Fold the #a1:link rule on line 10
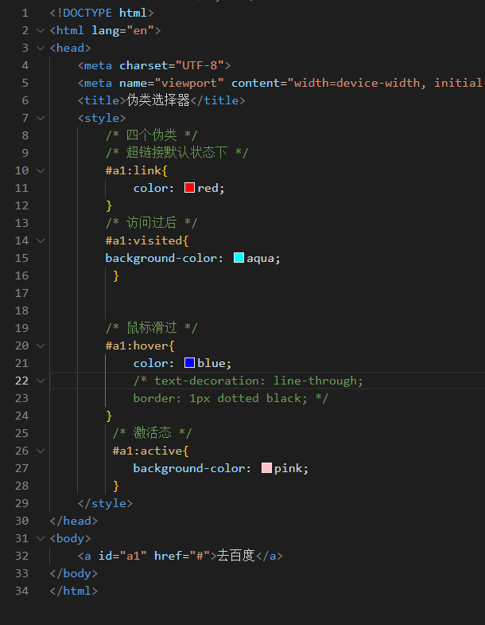This screenshot has width=485, height=625. click(x=41, y=171)
